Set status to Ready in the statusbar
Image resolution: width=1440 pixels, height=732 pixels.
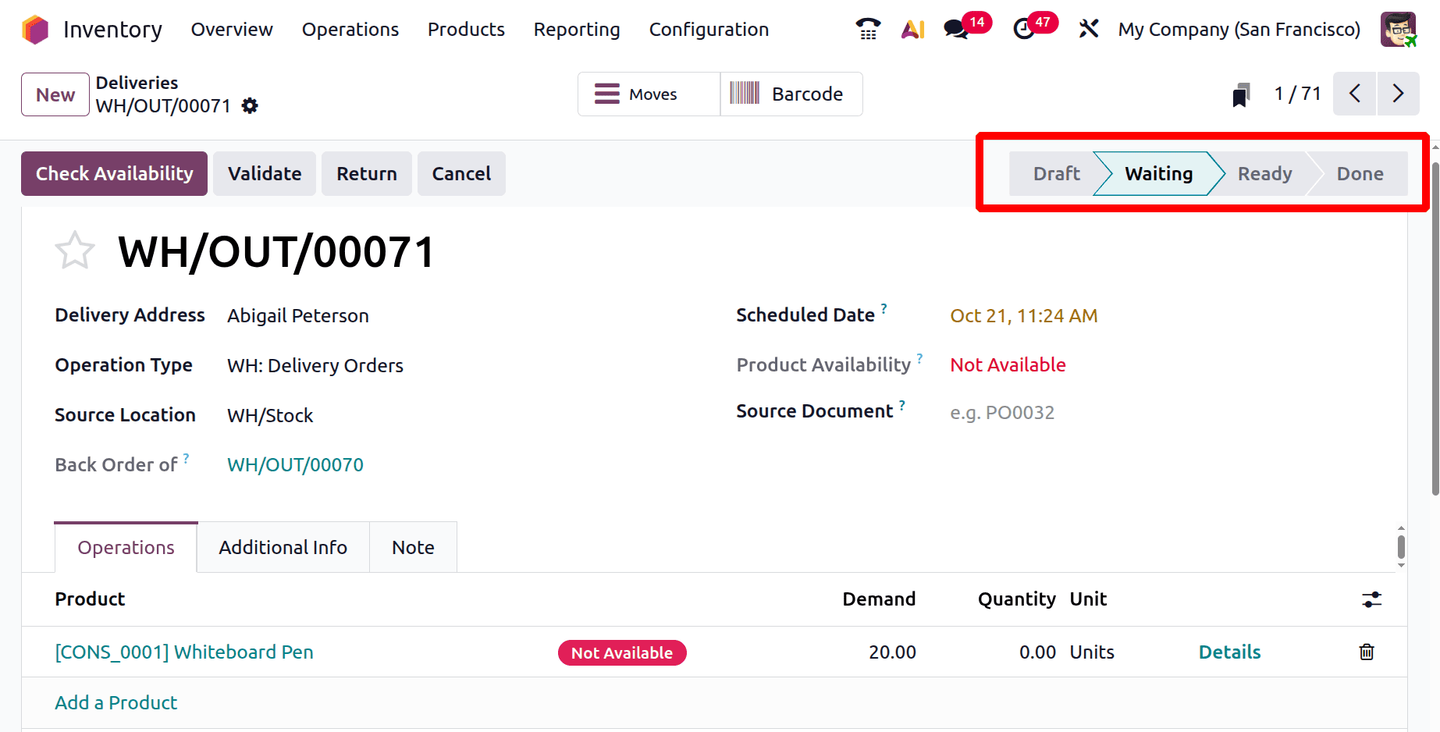[x=1264, y=174]
